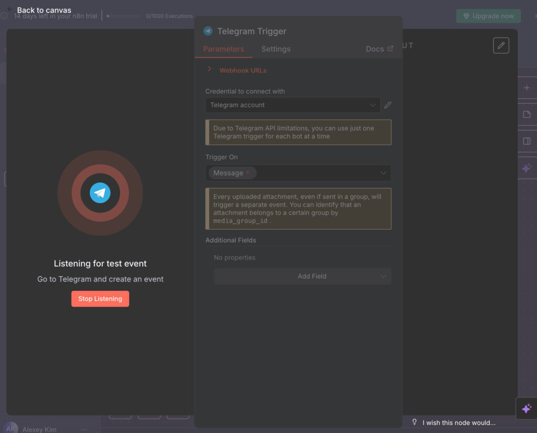537x433 pixels.
Task: Edit Telegram credential with pencil icon
Action: pyautogui.click(x=388, y=105)
